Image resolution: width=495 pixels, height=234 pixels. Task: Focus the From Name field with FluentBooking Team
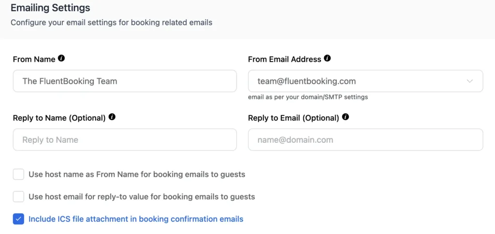125,81
